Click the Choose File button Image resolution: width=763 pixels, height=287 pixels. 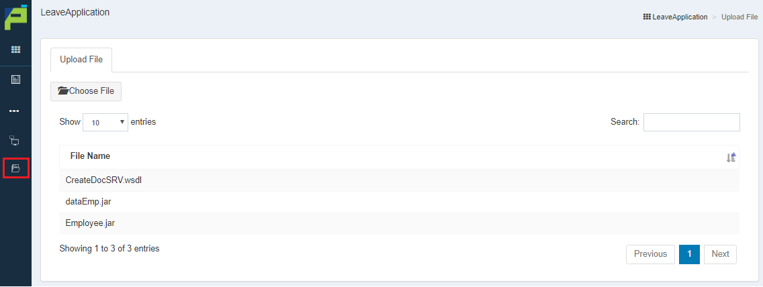[86, 91]
